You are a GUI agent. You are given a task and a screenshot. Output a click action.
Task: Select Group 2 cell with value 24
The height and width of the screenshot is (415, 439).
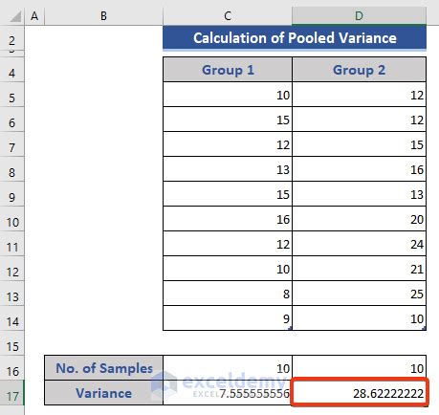pyautogui.click(x=359, y=244)
